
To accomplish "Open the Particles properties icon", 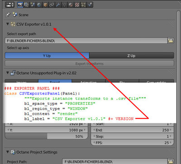I will tap(83, 5).
